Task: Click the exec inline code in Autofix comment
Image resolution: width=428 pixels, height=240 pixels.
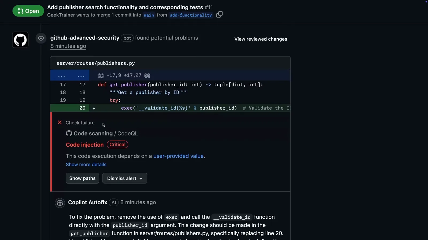Action: click(172, 217)
